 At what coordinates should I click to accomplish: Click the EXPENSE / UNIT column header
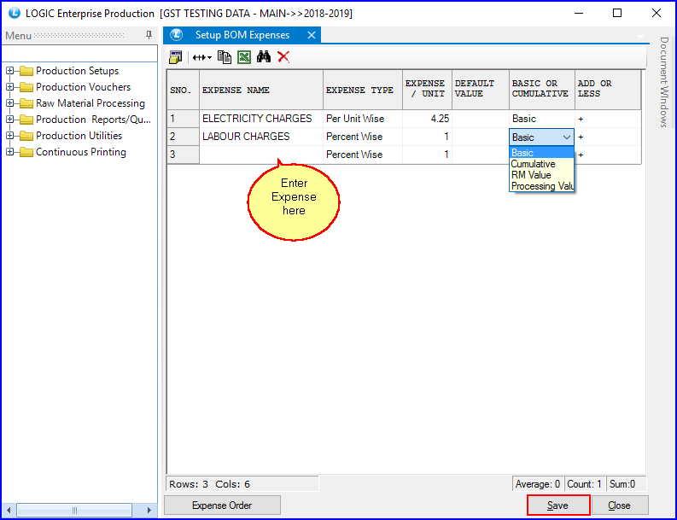pos(427,90)
